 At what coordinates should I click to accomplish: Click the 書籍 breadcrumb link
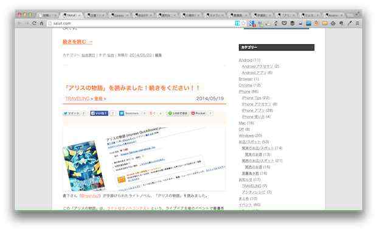(99, 98)
